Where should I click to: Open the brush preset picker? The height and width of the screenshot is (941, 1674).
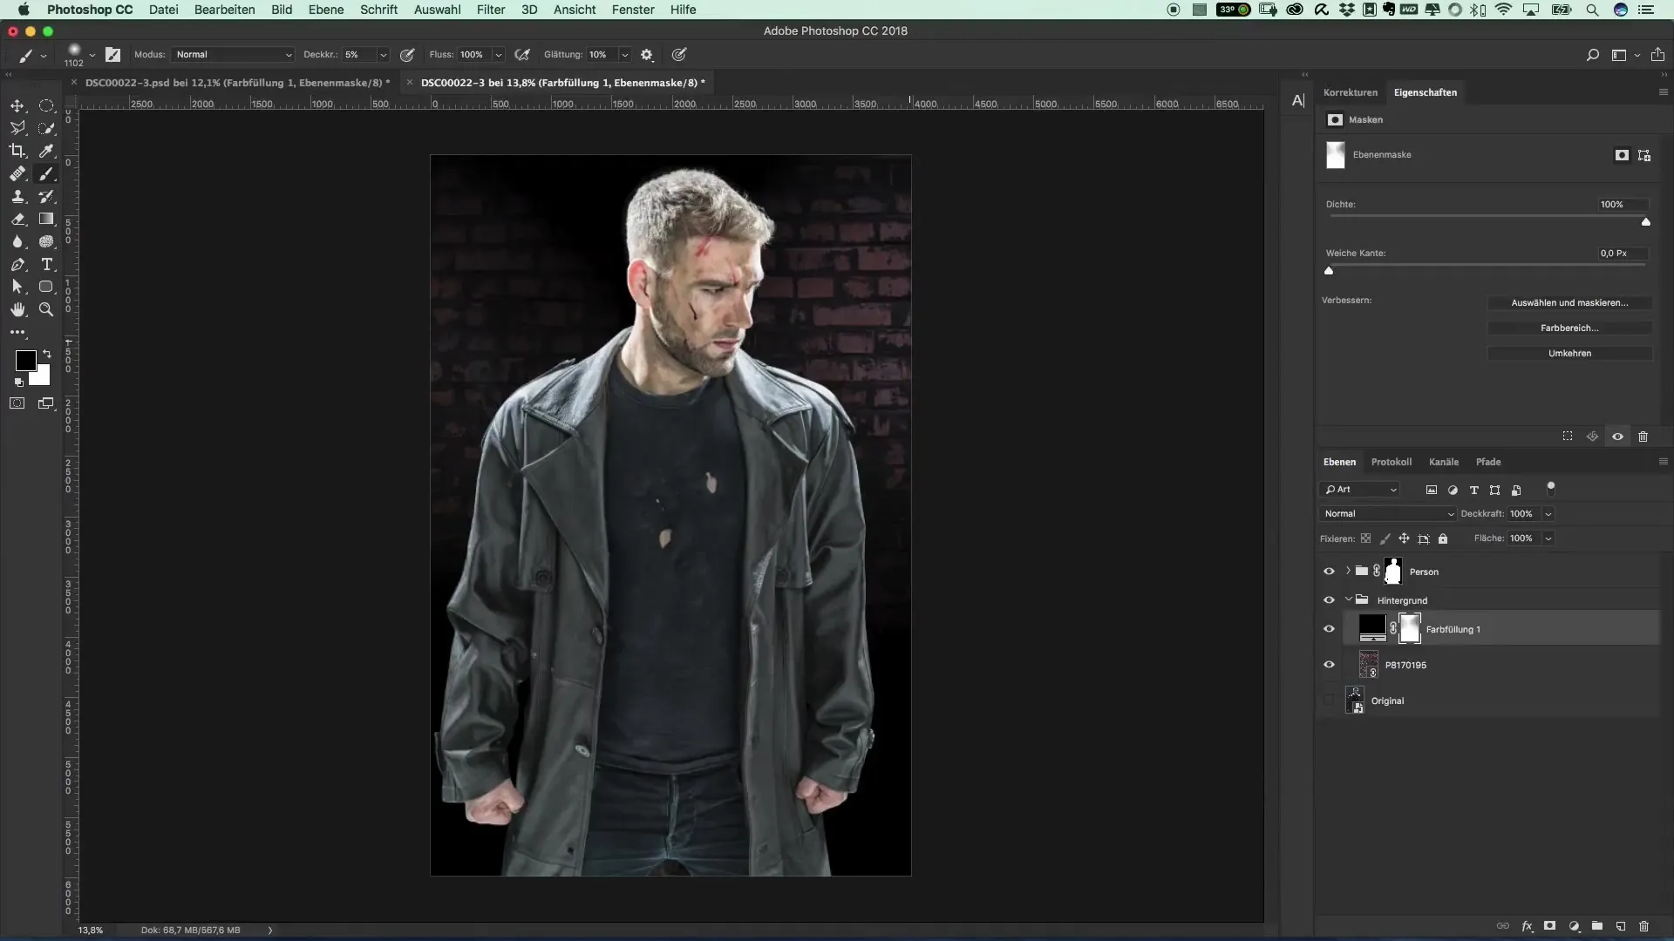click(92, 55)
